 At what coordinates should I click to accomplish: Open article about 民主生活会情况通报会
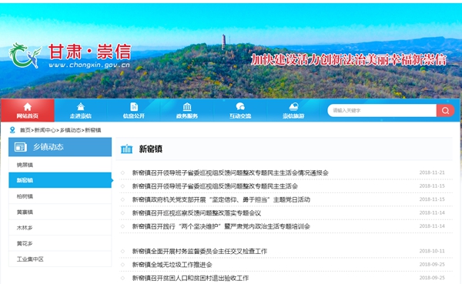(x=230, y=173)
